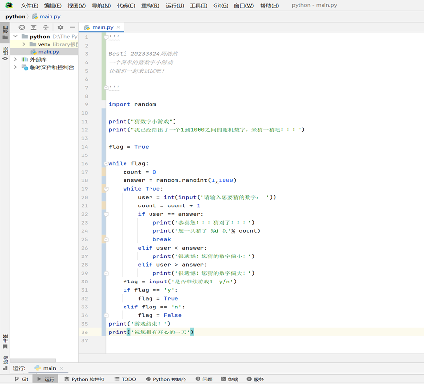424x384 pixels.
Task: Expand the 外部库 external libraries node
Action: click(x=15, y=59)
